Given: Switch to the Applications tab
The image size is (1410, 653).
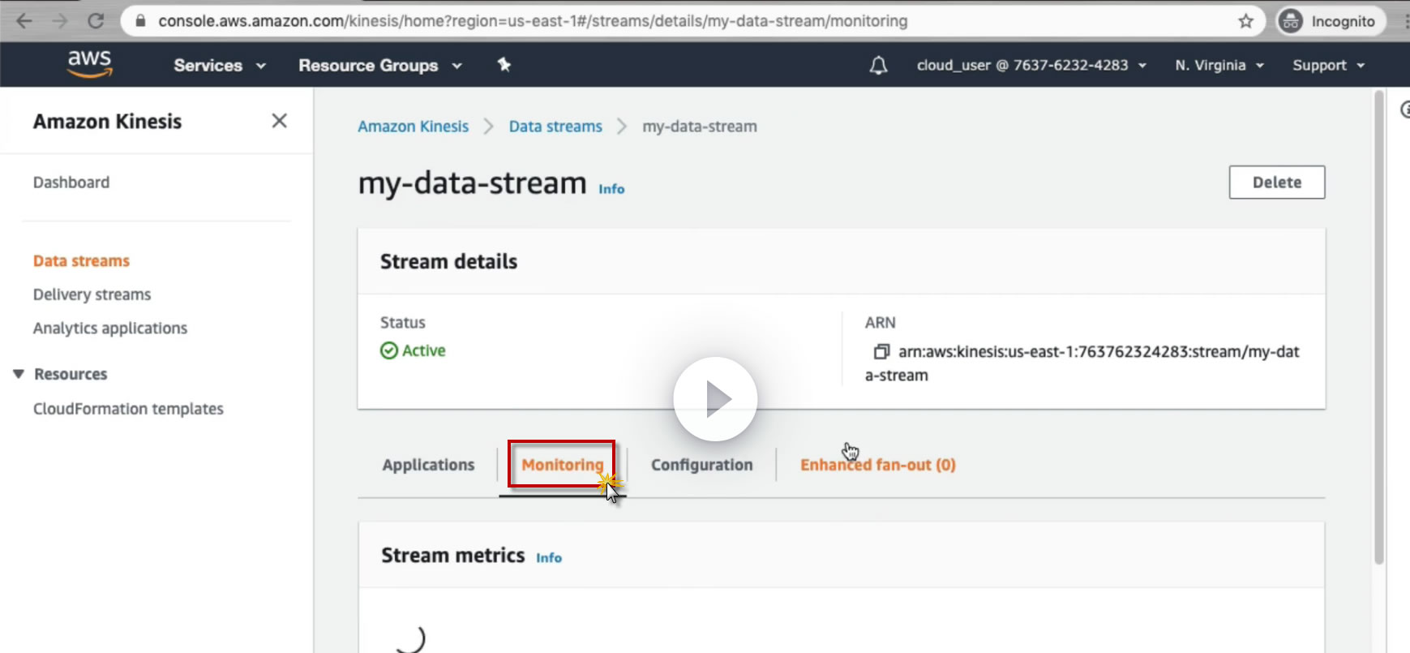Looking at the screenshot, I should [x=428, y=465].
